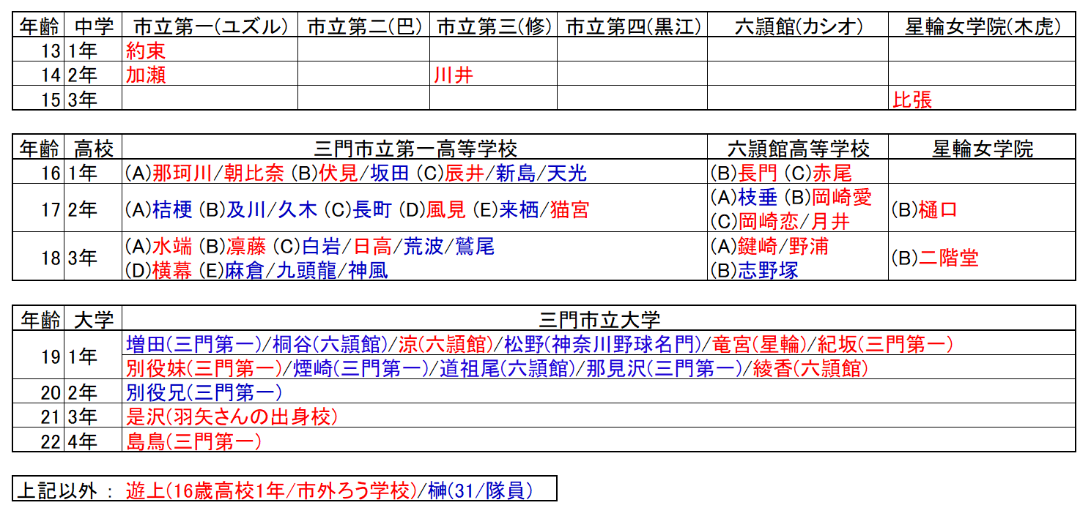The image size is (1091, 519).
Task: Select the age 14 cell
Action: [x=38, y=74]
